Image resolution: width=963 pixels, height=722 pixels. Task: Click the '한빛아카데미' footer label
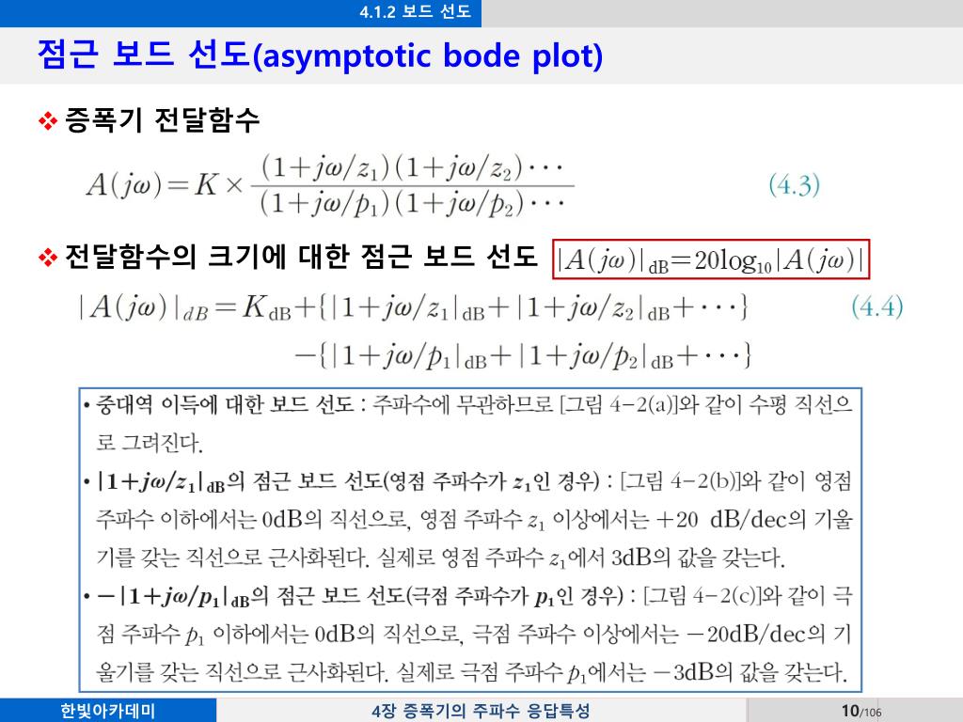coord(108,711)
